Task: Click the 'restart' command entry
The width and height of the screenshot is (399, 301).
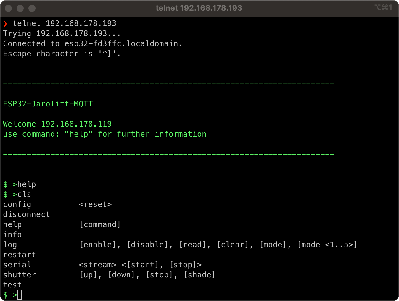Action: tap(20, 255)
